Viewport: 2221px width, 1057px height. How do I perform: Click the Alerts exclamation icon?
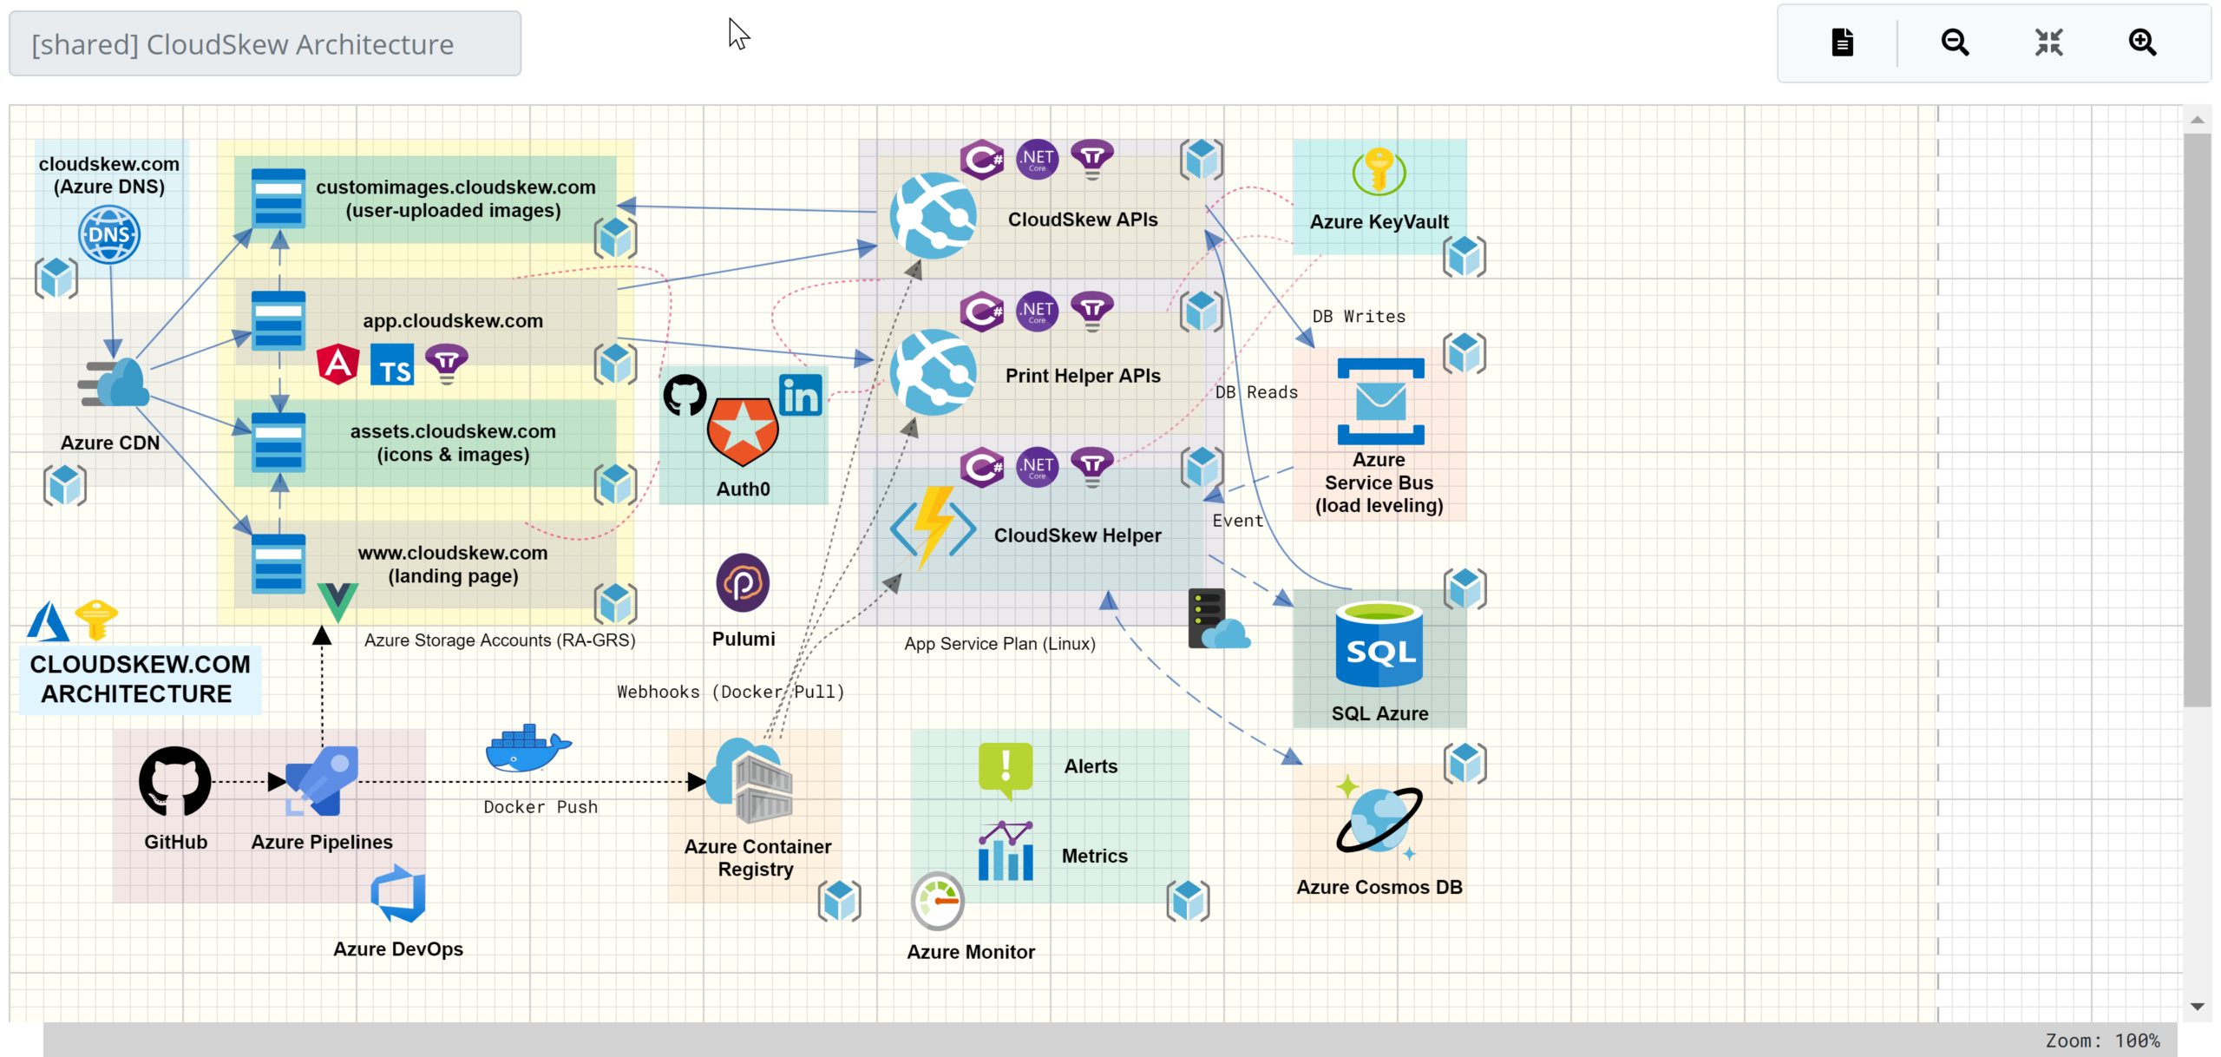click(1006, 770)
